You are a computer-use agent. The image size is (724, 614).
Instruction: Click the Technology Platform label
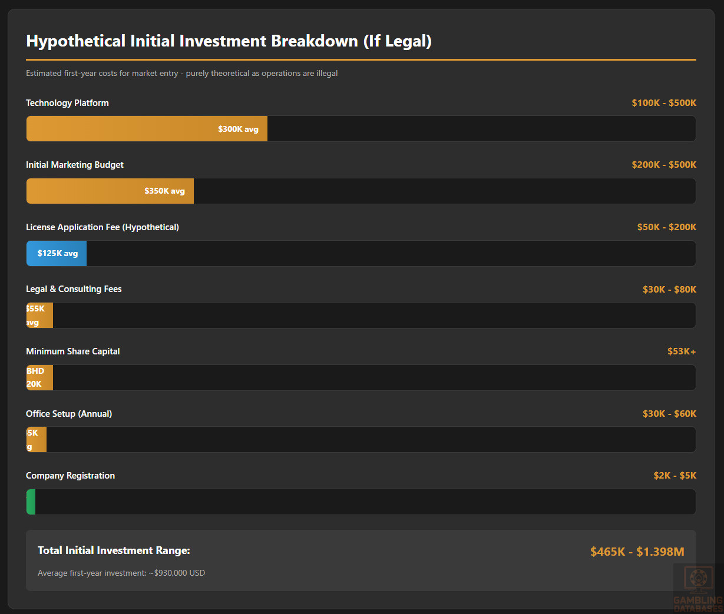(67, 103)
